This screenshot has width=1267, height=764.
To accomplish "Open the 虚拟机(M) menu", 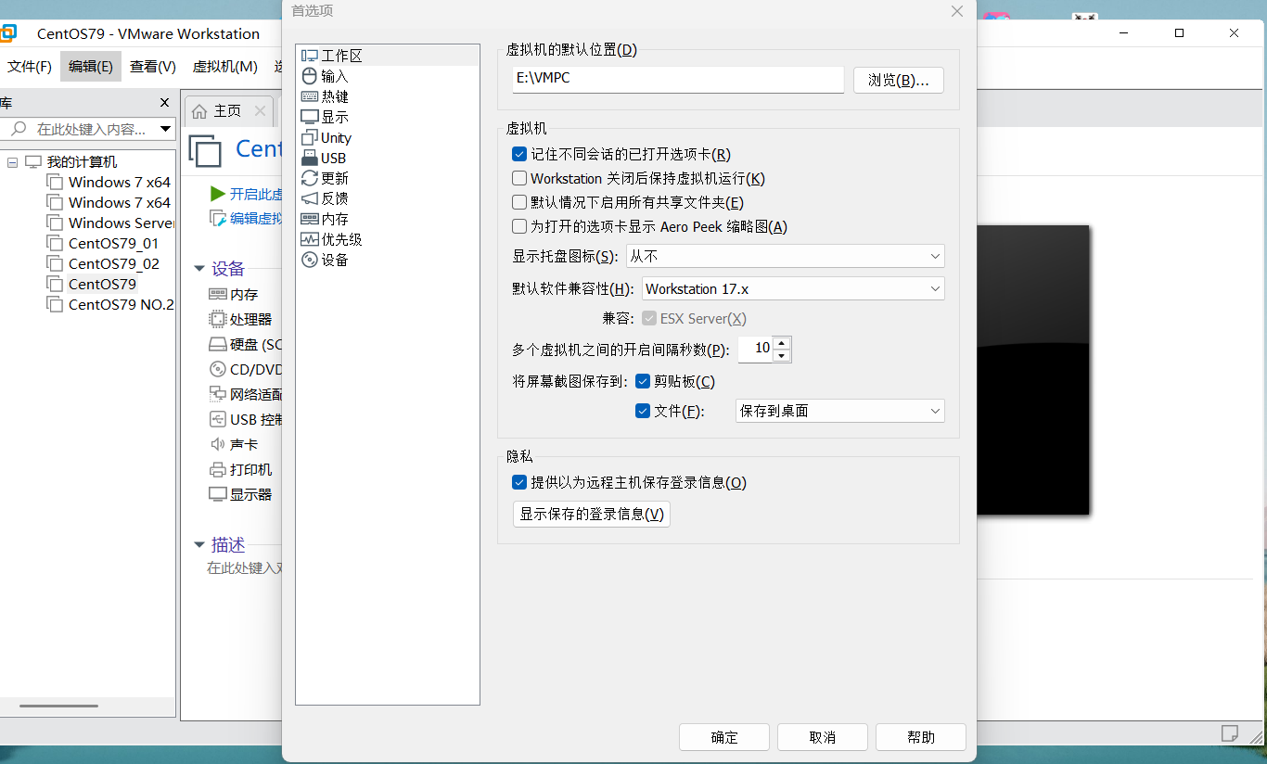I will pyautogui.click(x=225, y=67).
